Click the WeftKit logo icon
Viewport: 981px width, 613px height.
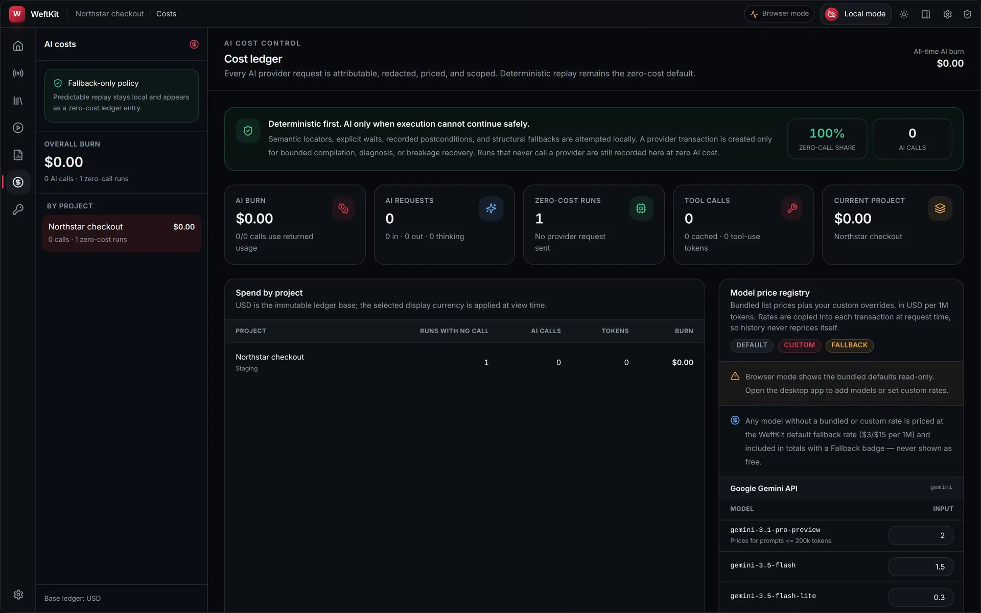[x=17, y=14]
